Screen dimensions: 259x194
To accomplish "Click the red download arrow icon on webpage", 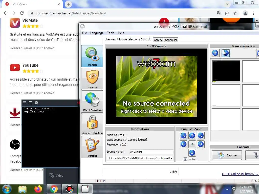I will (15, 113).
